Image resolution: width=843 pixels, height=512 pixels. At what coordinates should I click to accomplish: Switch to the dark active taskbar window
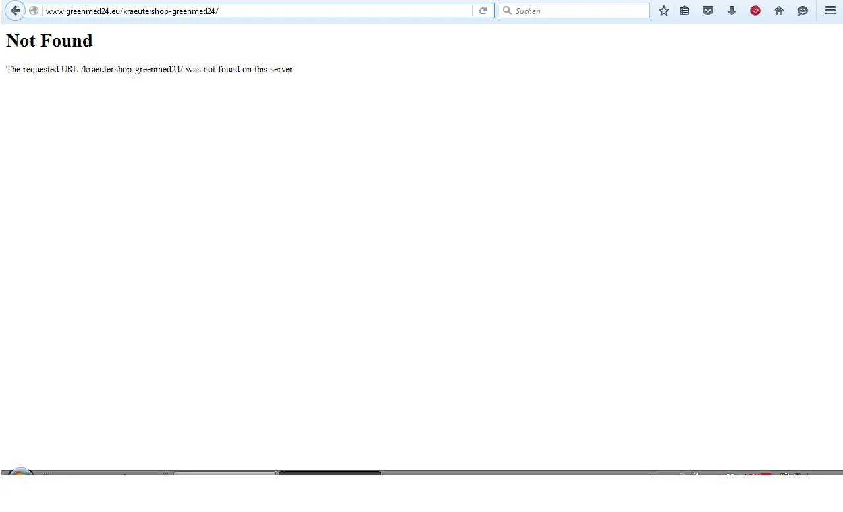[330, 473]
